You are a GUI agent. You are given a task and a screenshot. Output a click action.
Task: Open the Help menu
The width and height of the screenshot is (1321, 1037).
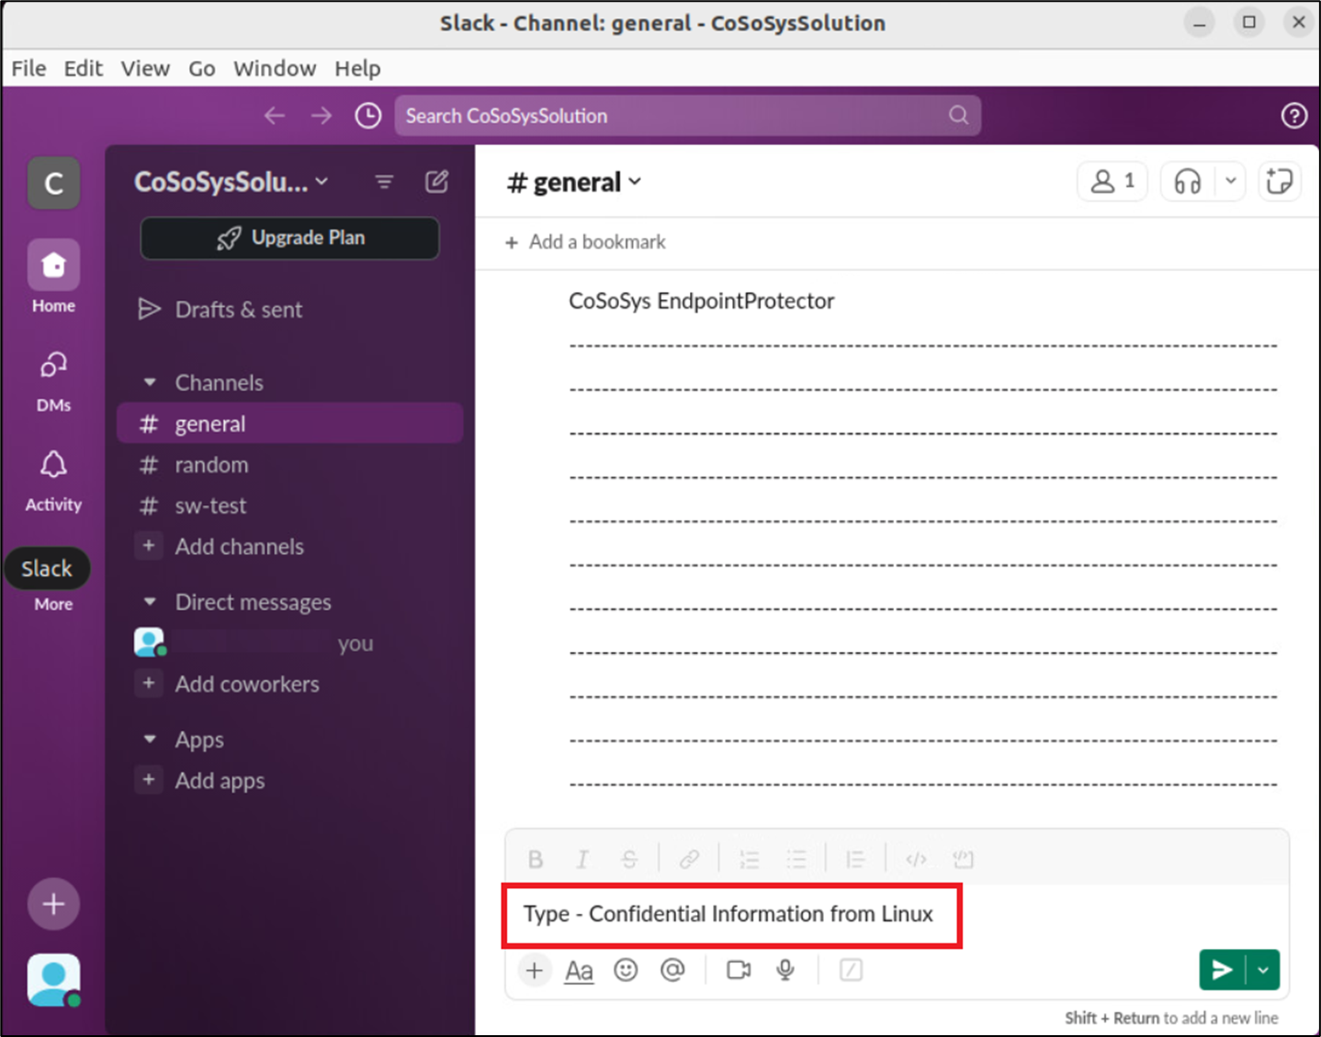[357, 68]
